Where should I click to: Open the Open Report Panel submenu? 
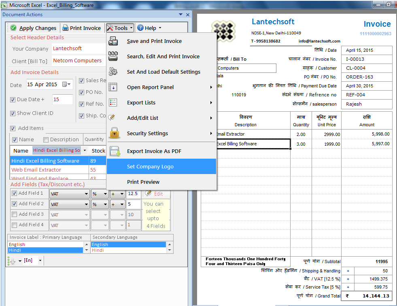161,87
